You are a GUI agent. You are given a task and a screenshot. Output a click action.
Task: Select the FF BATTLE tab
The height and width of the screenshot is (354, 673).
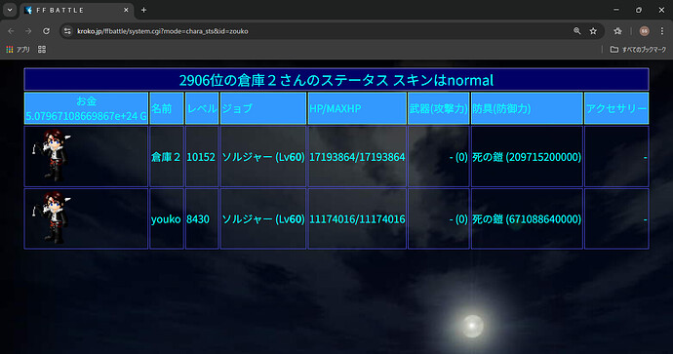click(x=77, y=10)
